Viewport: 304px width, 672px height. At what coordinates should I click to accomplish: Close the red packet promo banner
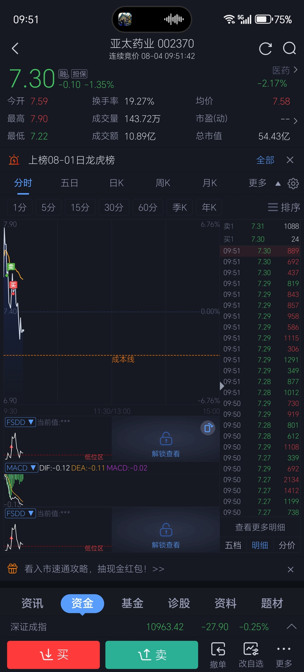(290, 569)
